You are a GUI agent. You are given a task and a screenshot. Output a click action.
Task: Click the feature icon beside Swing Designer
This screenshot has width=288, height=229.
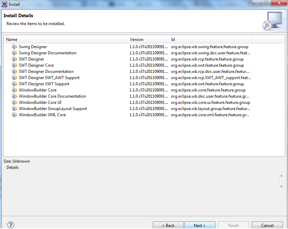coord(14,47)
